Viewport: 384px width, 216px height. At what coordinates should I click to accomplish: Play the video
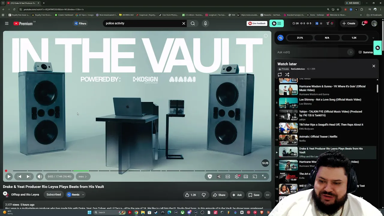(9, 177)
